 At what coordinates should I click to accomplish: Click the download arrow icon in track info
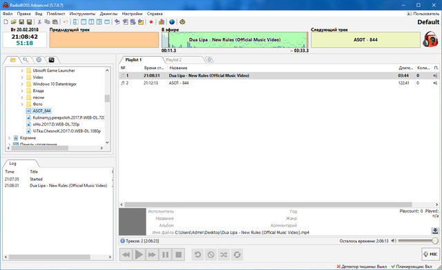coord(435,231)
